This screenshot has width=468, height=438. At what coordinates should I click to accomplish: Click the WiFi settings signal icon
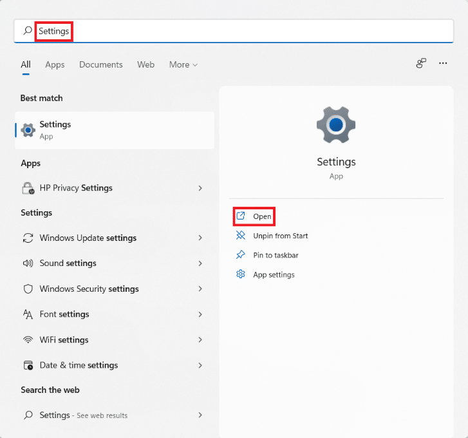pyautogui.click(x=28, y=340)
